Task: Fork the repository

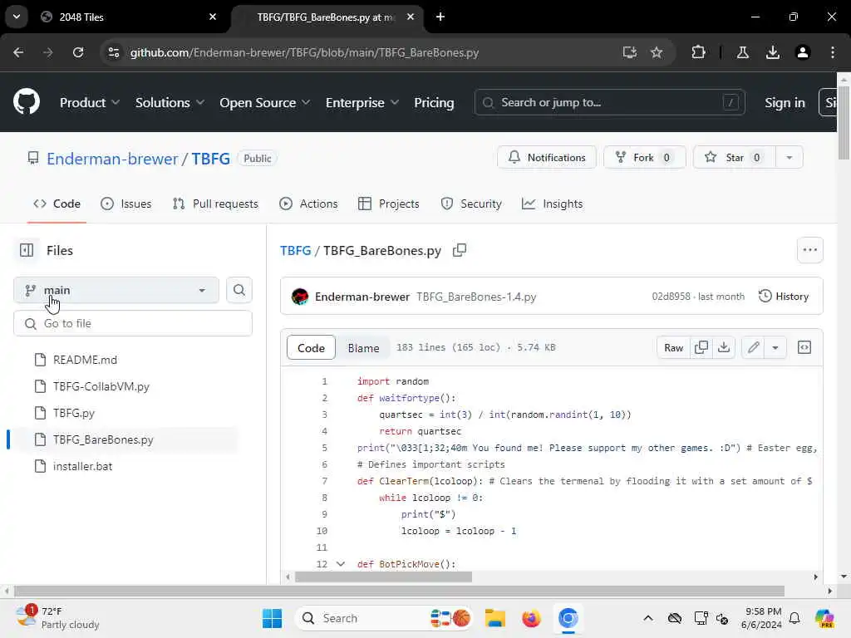Action: 645,157
